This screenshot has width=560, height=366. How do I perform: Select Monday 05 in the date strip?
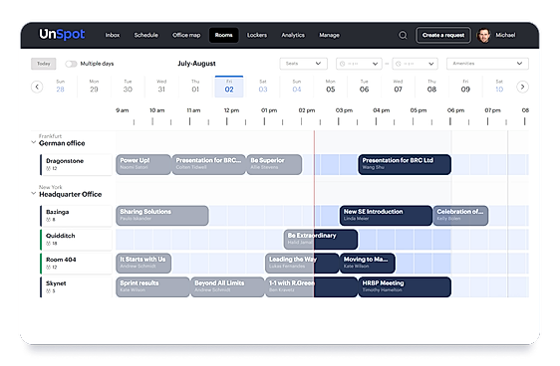(331, 87)
